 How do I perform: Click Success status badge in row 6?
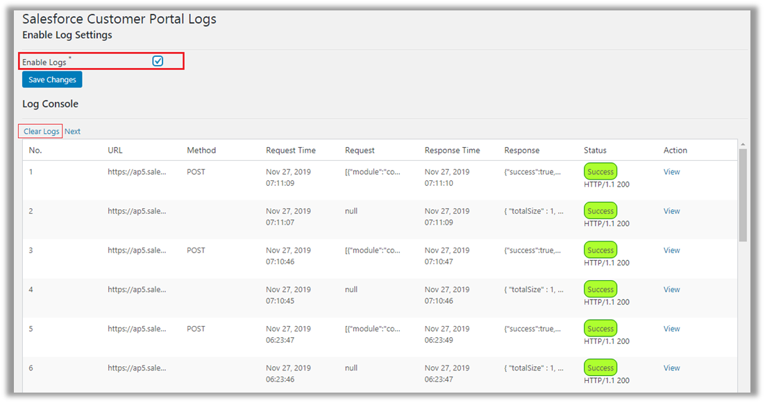pyautogui.click(x=600, y=368)
